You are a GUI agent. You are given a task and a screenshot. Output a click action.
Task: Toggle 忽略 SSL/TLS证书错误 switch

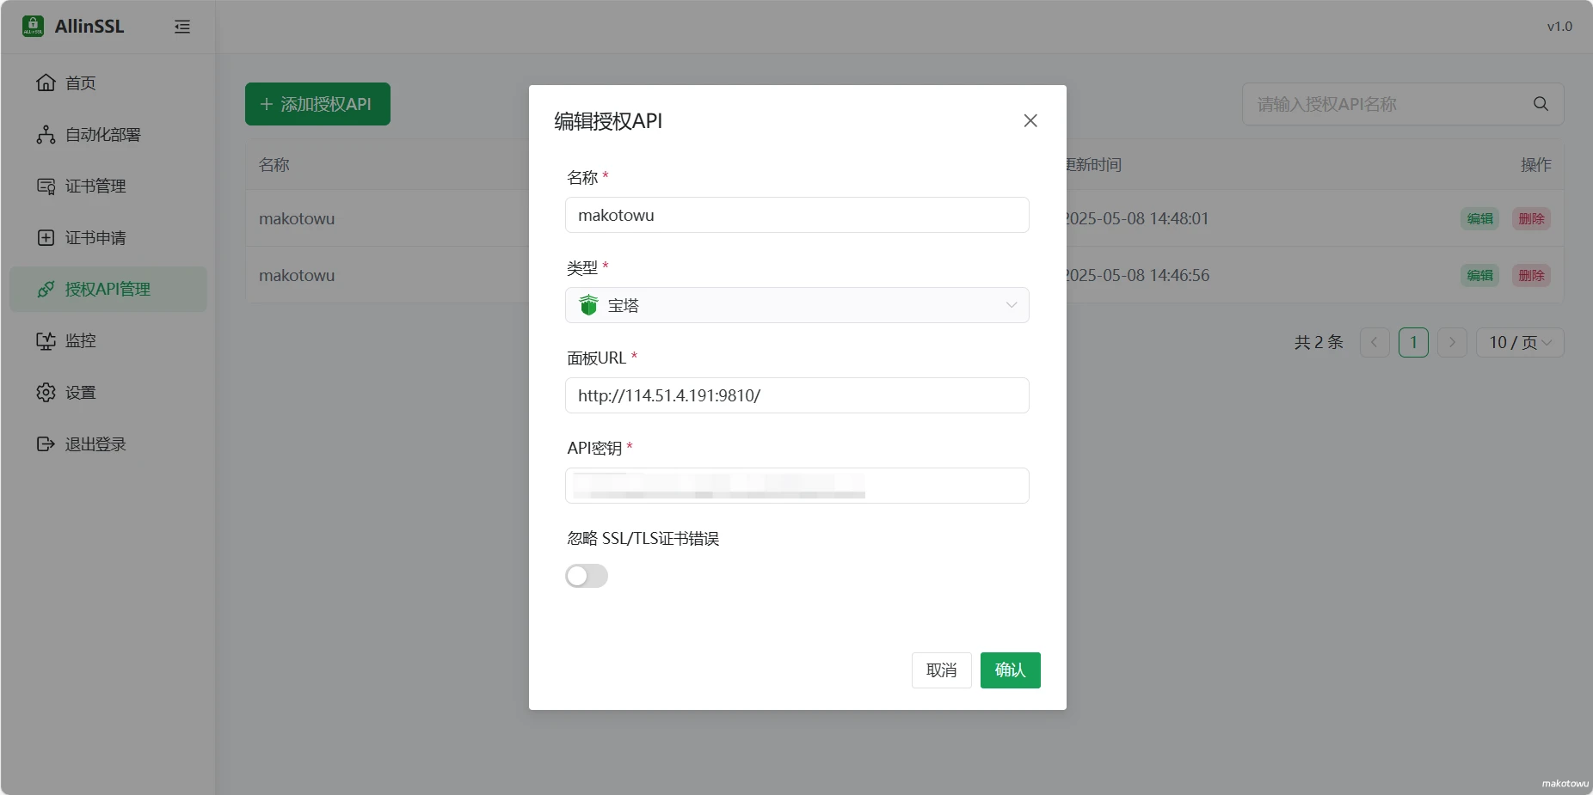coord(587,576)
